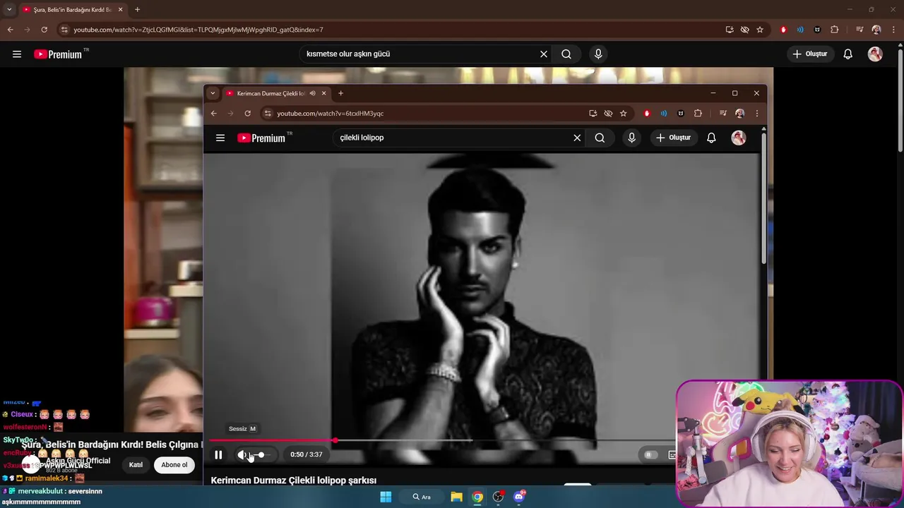
Task: Click search magnifier in the front window
Action: coord(600,138)
